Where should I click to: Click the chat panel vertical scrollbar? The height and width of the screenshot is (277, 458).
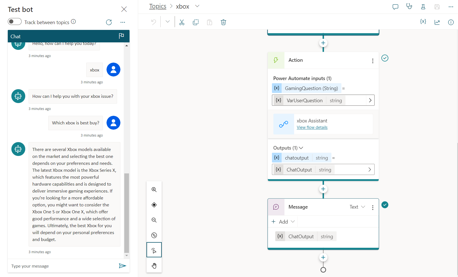pyautogui.click(x=126, y=213)
